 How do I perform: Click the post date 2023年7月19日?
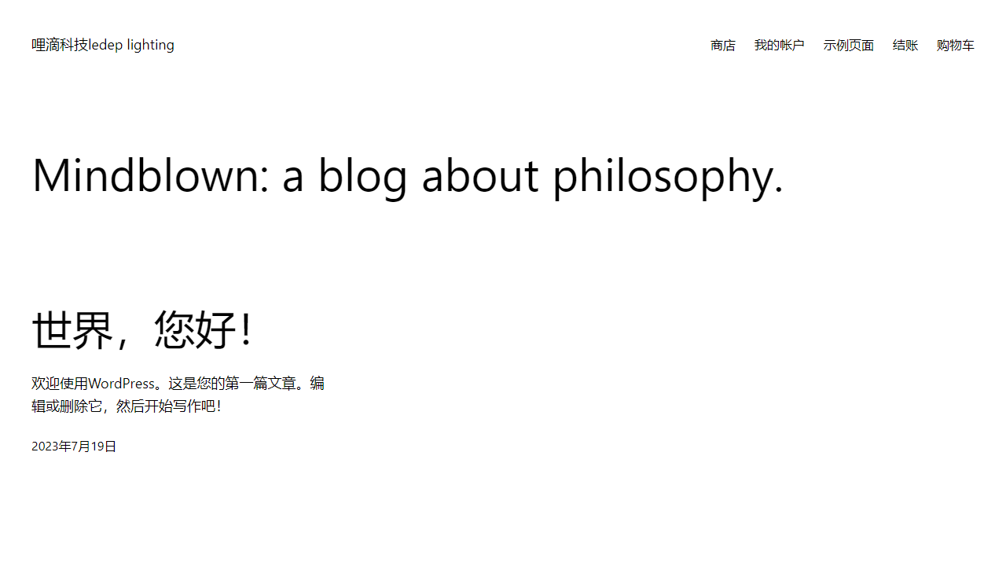coord(74,446)
